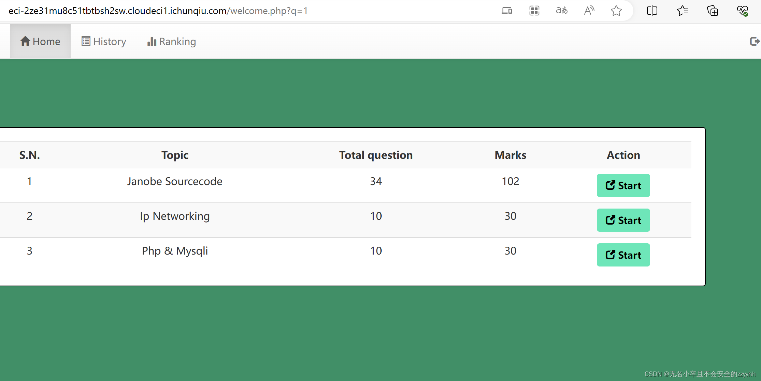The width and height of the screenshot is (761, 381).
Task: Add this page to favorites star
Action: pos(616,11)
